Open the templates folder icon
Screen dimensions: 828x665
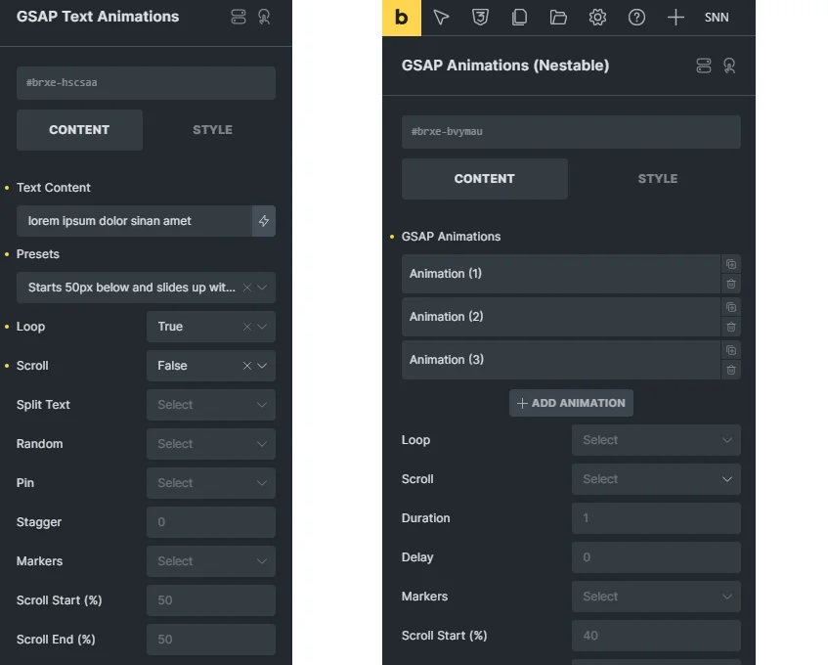point(558,18)
